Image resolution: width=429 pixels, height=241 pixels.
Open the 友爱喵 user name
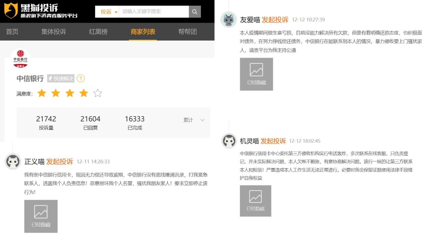point(250,20)
